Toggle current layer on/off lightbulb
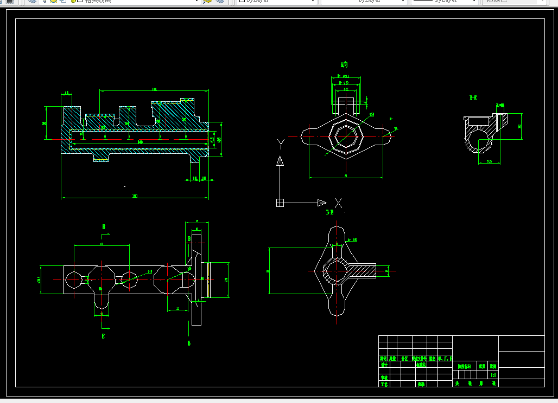The image size is (558, 403). pyautogui.click(x=45, y=1)
